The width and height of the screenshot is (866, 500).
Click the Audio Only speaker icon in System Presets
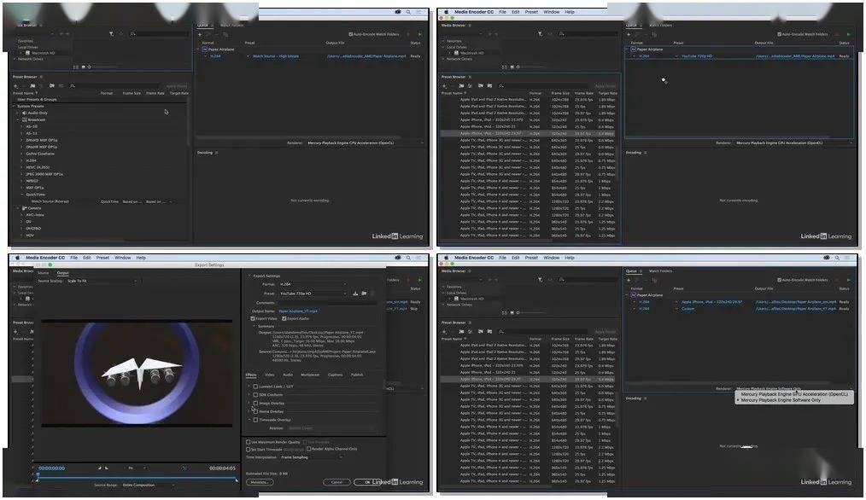24,113
